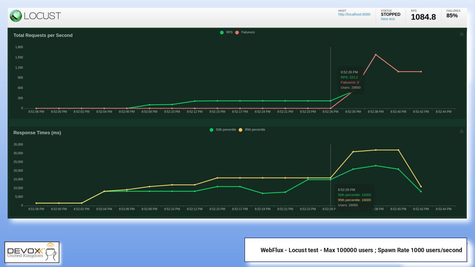Click the 95th percentile point at 8:52:40 PM
The image size is (475, 267).
(398, 150)
